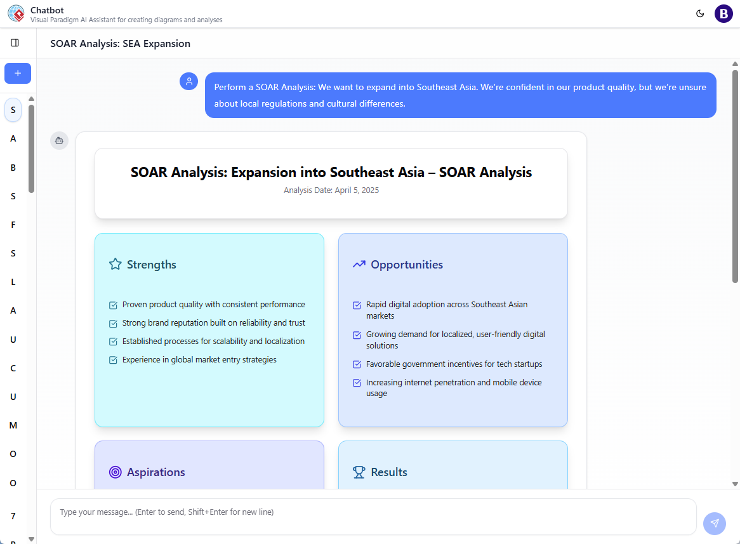Open the F chat in sidebar
The width and height of the screenshot is (740, 544).
pyautogui.click(x=13, y=225)
